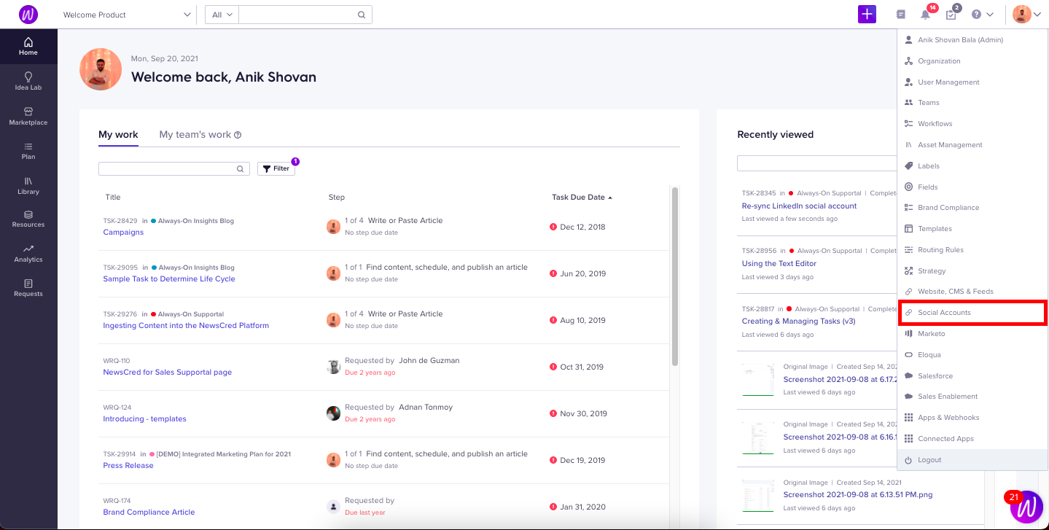Select Website, CMS & Feeds menu item
The width and height of the screenshot is (1049, 530).
tap(972, 292)
